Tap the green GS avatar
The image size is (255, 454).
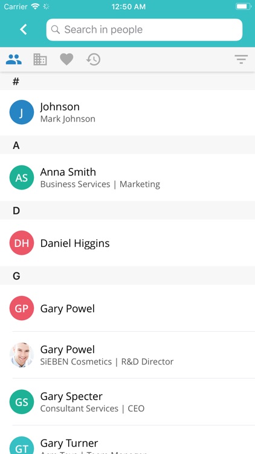pos(22,402)
